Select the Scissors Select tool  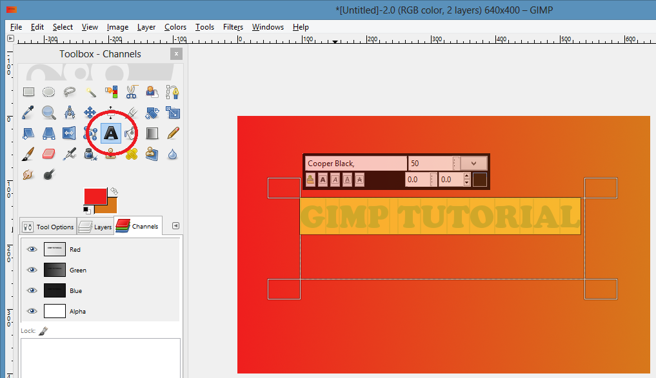132,92
